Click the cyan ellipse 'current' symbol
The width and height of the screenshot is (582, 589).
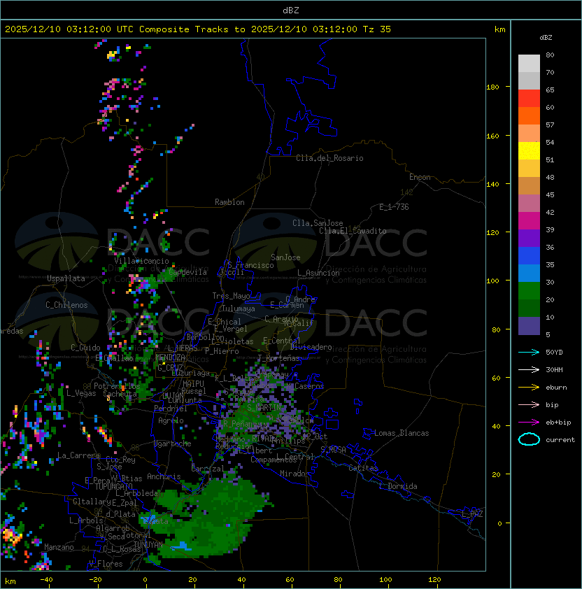click(529, 439)
